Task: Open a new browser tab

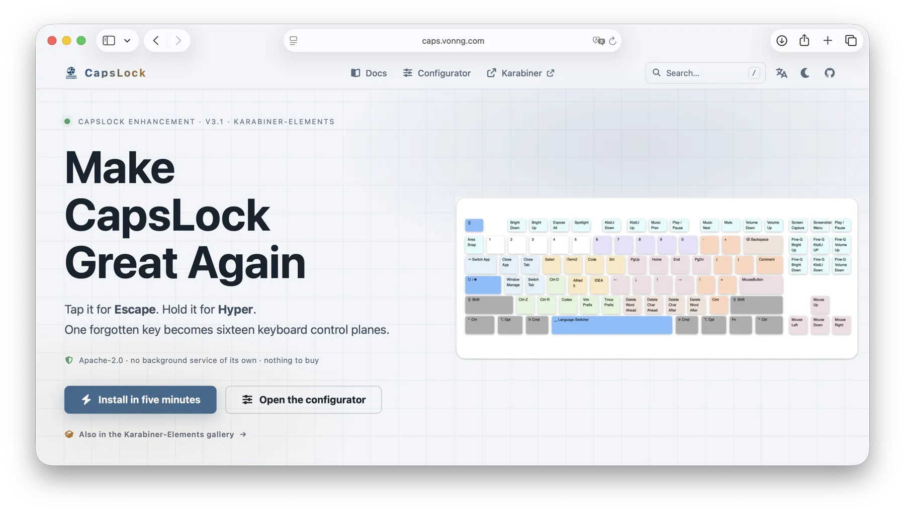Action: (828, 41)
